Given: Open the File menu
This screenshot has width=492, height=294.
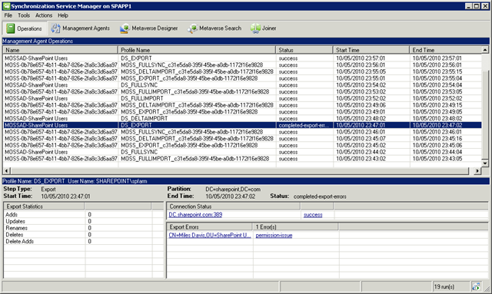Looking at the screenshot, I should pos(8,15).
